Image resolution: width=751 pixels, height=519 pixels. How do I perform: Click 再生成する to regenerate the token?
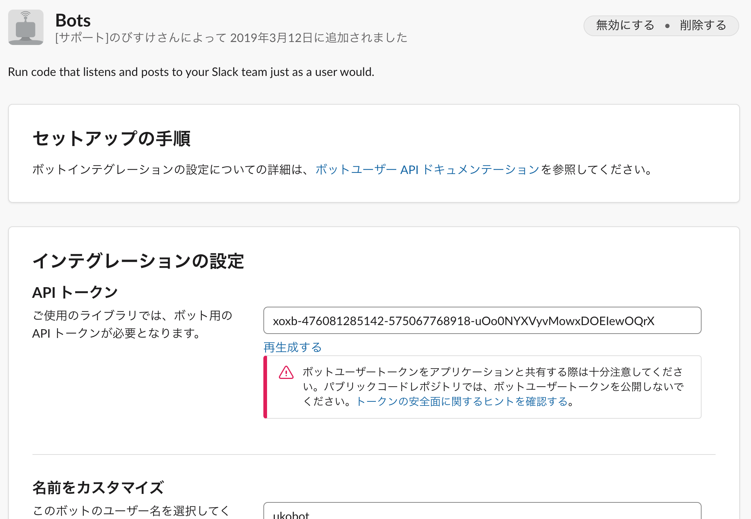click(291, 347)
